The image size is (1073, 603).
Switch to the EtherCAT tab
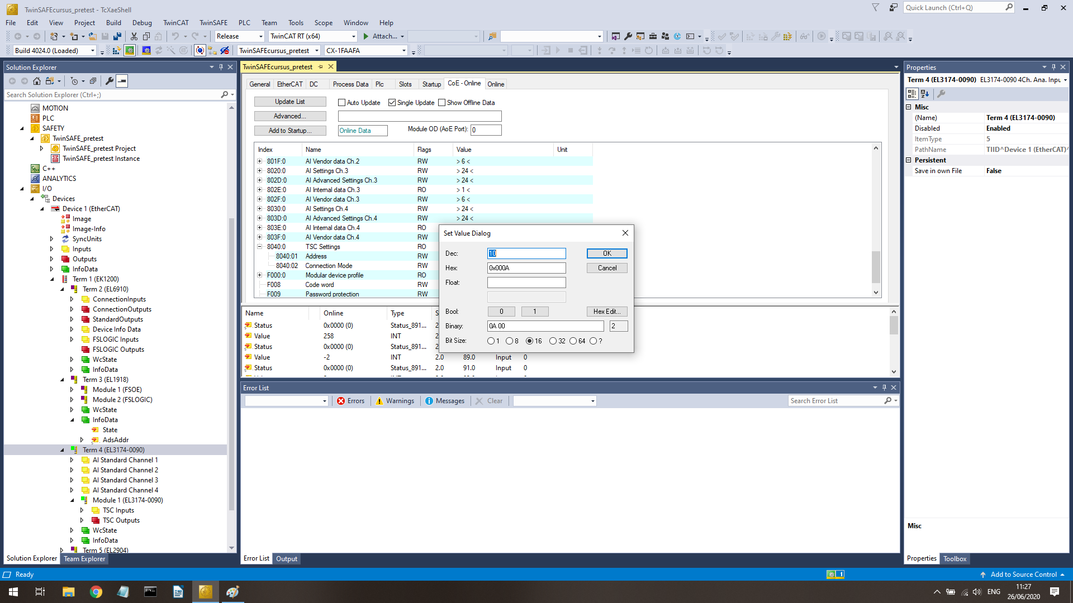289,84
